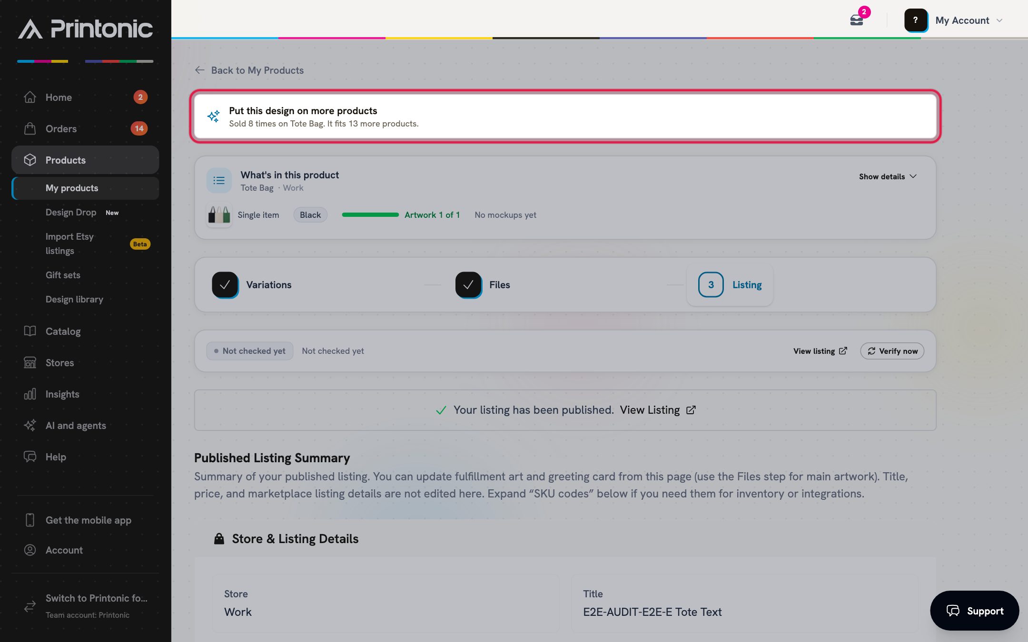Open Put this design on more products

565,116
